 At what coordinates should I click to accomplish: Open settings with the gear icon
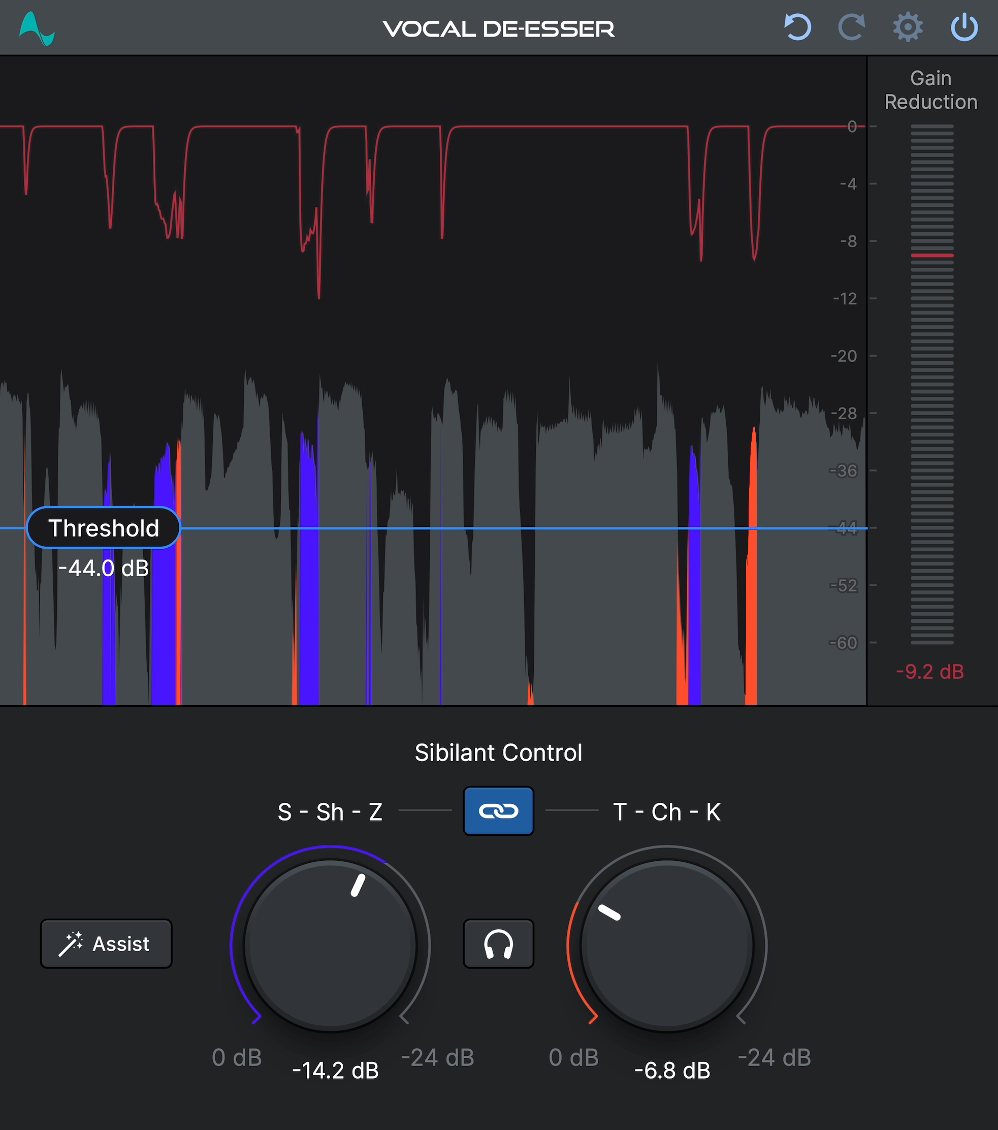[908, 27]
